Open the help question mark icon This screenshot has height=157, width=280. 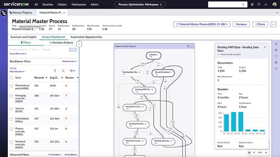click(259, 4)
